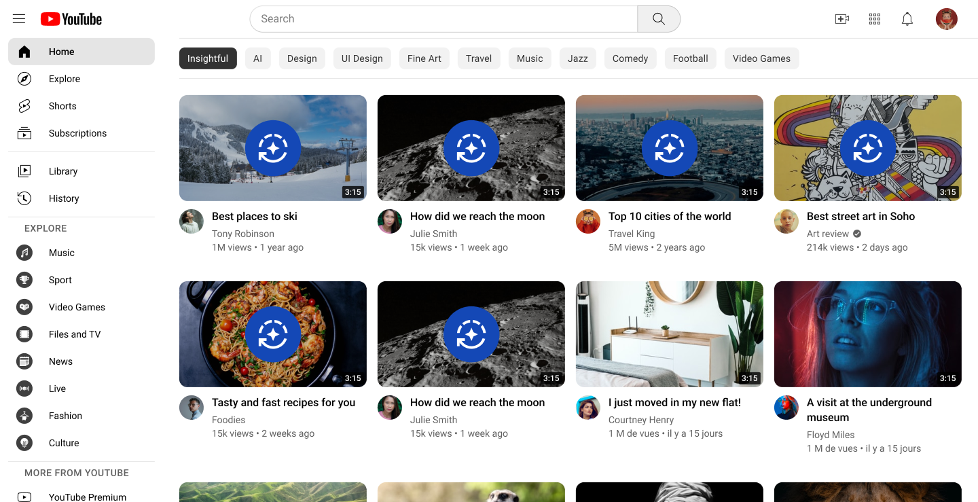The height and width of the screenshot is (502, 978).
Task: Open I just moved in my new flat title
Action: 674,402
